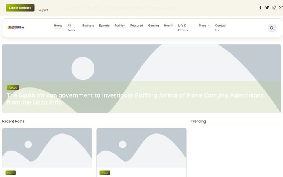Open All Posts menu item
The width and height of the screenshot is (283, 177).
point(71,28)
